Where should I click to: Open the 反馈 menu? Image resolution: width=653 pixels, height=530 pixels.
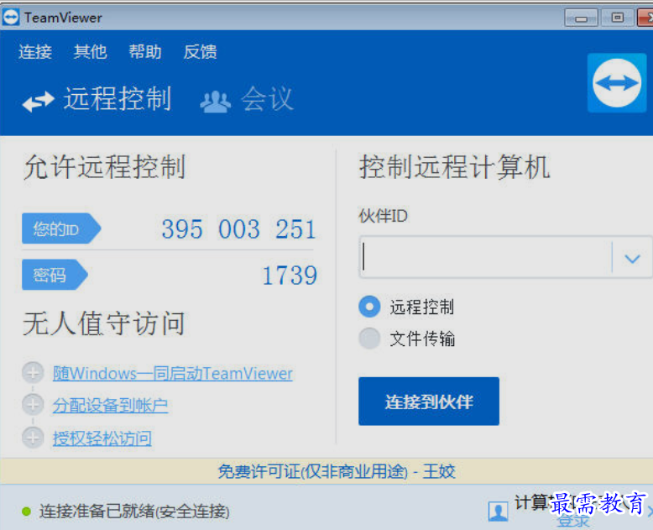[200, 52]
